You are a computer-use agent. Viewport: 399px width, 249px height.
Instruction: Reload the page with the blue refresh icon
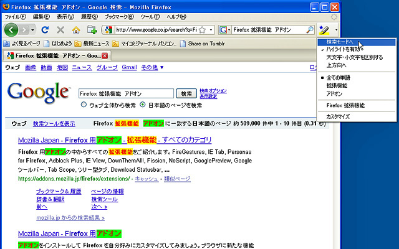45,30
